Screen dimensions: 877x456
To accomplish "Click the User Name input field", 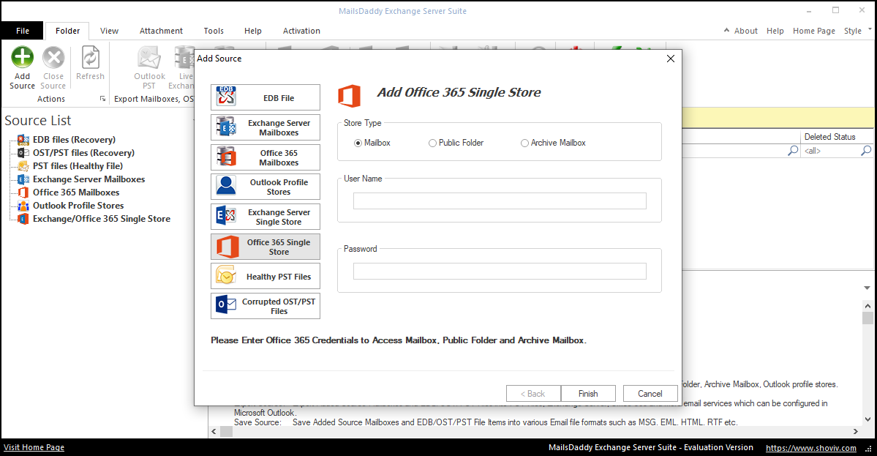I will click(500, 201).
